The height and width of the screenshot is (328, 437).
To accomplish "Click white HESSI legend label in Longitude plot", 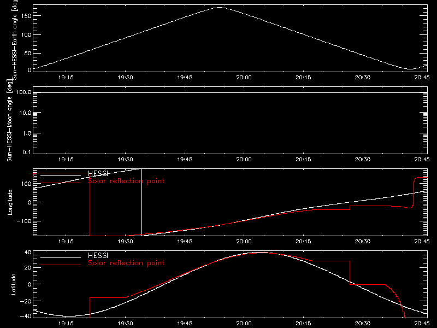I will 98,173.
